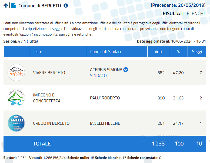Click the Impegno e Concretezza mountain logo

pyautogui.click(x=16, y=98)
